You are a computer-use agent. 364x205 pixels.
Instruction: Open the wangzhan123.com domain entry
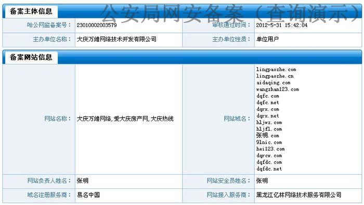[277, 89]
